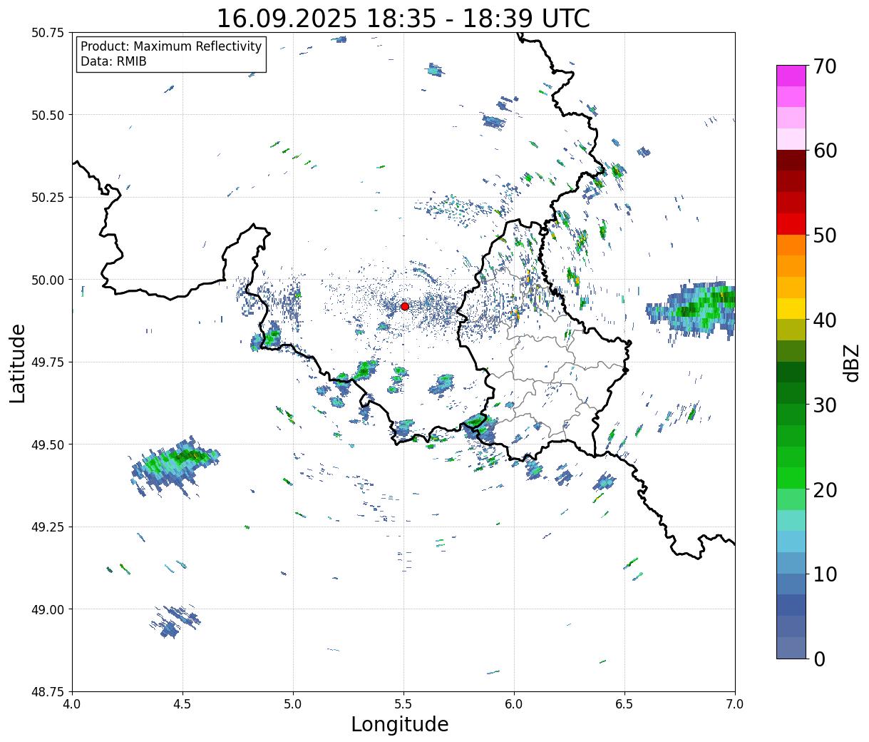Click the longitude tick label '4.5'
Image resolution: width=869 pixels, height=742 pixels.
click(x=182, y=704)
